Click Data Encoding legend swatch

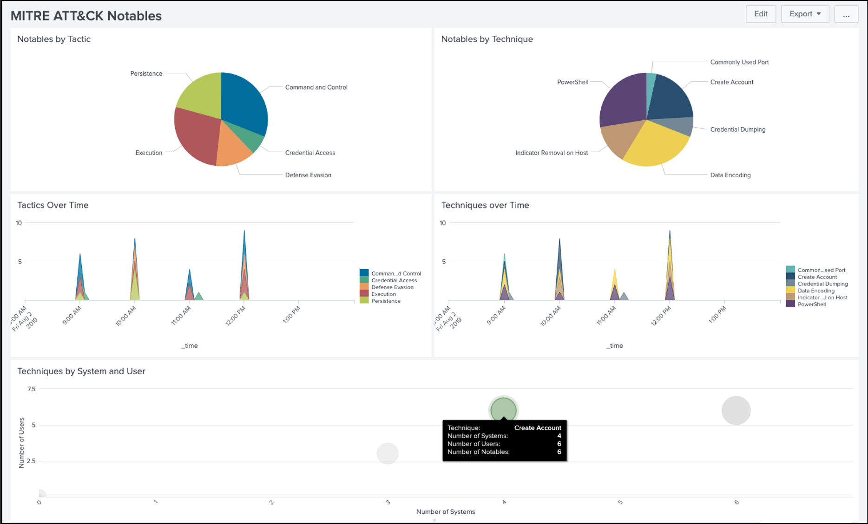coord(790,291)
